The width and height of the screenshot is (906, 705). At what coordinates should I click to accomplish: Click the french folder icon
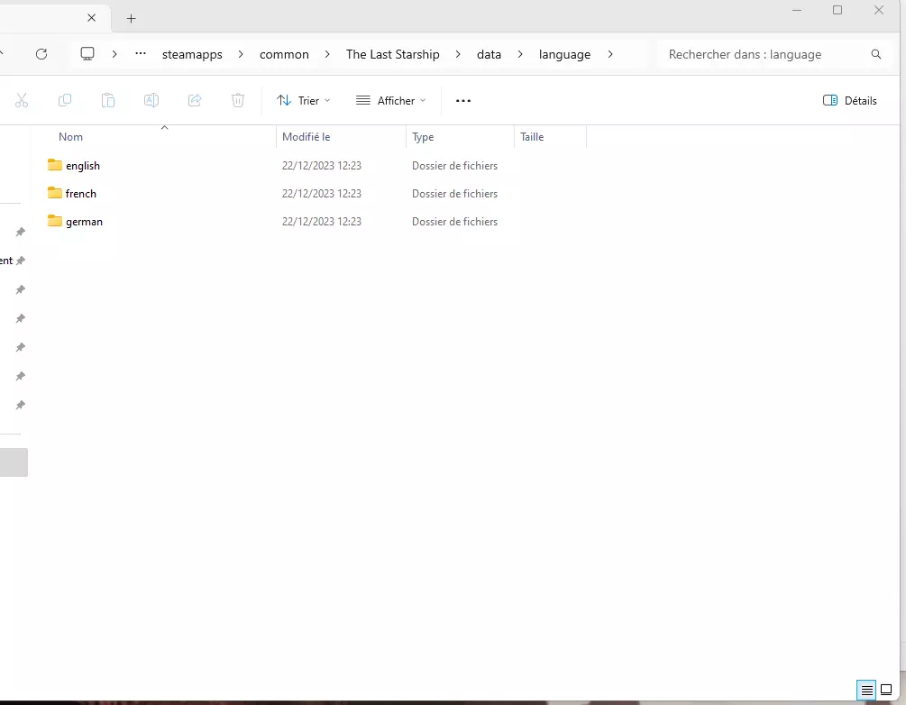point(55,192)
